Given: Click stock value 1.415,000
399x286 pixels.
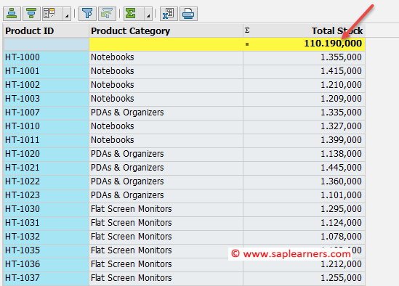Looking at the screenshot, I should pyautogui.click(x=341, y=71).
